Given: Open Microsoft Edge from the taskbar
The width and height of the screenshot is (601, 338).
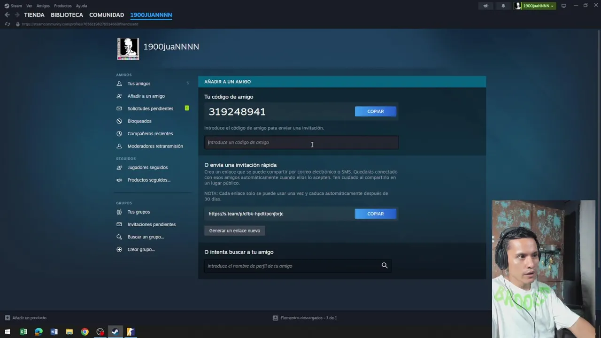Looking at the screenshot, I should point(39,332).
